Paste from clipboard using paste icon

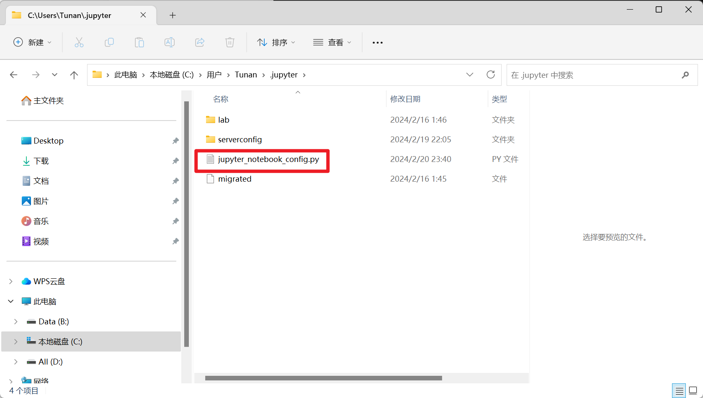tap(139, 42)
